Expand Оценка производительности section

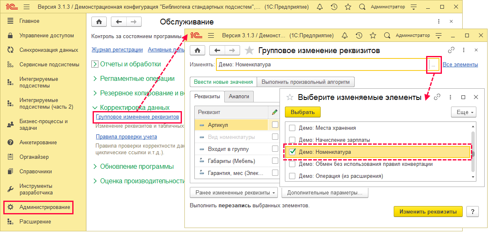95,181
